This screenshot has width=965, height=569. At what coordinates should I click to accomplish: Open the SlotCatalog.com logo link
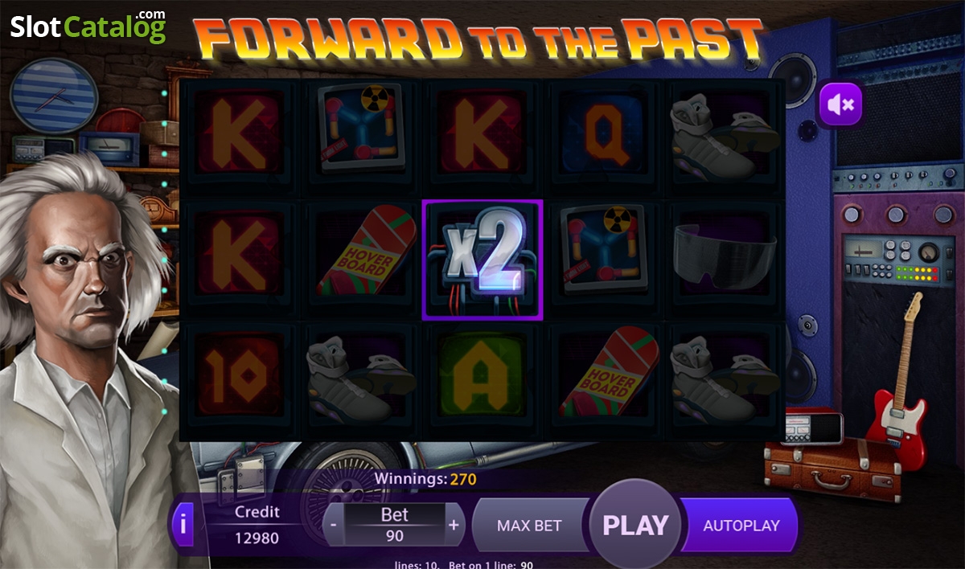(88, 27)
